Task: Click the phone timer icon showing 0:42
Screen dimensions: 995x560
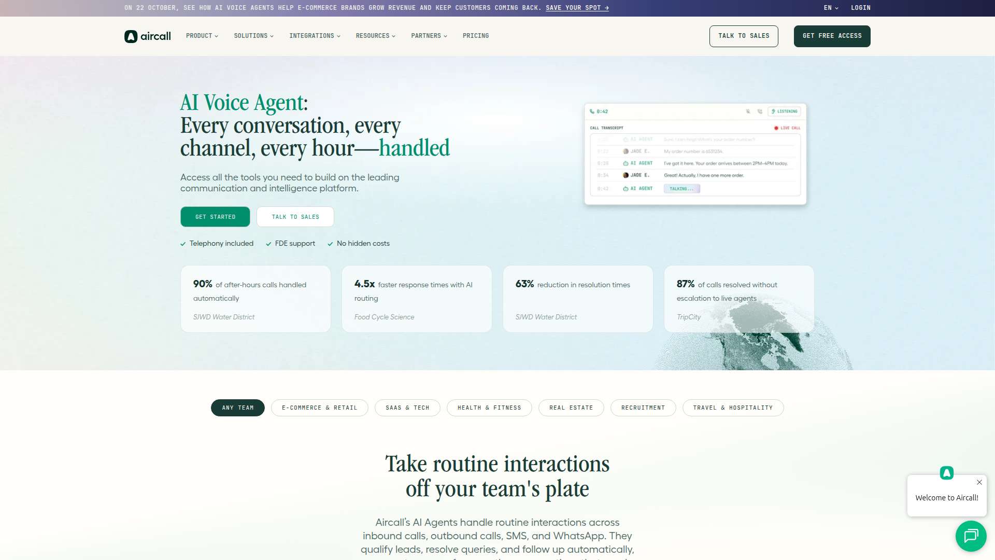Action: pyautogui.click(x=592, y=111)
